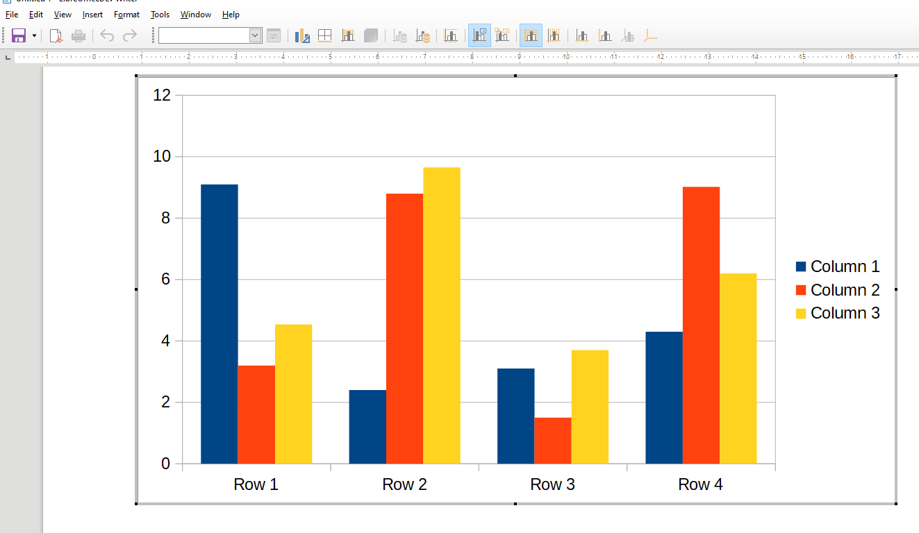Click the Format Selection icon

(274, 35)
